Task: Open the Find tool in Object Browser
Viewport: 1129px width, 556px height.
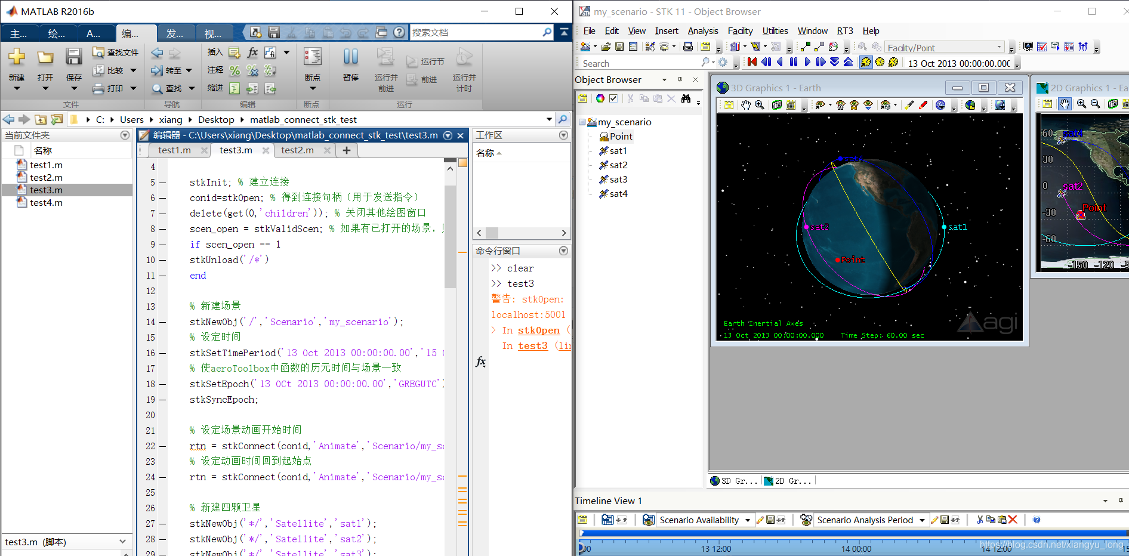Action: [x=686, y=100]
